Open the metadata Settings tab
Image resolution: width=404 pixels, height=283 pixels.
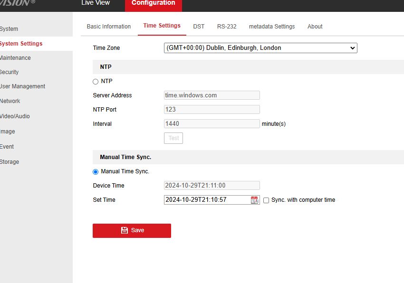272,27
